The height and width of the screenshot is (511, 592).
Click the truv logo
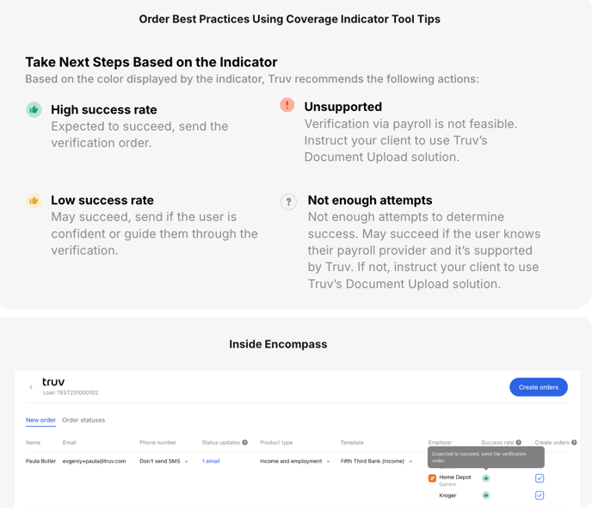point(53,382)
